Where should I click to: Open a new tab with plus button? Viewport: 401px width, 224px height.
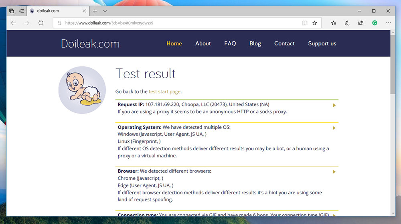[x=95, y=11]
